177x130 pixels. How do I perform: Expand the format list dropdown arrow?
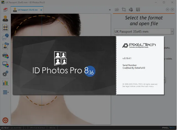tap(172, 31)
